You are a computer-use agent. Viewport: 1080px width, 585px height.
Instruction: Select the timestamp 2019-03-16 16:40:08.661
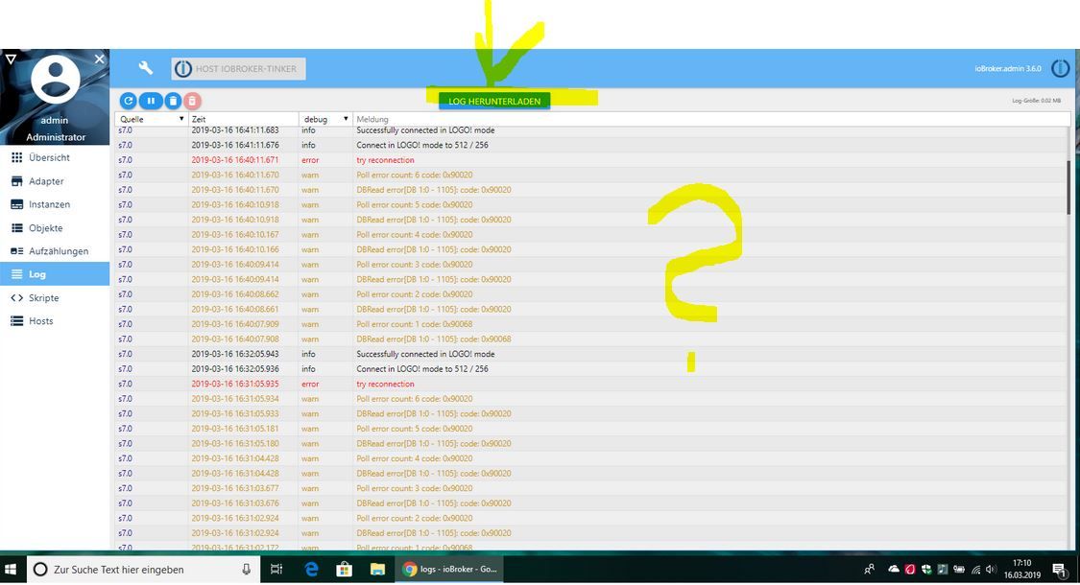pyautogui.click(x=235, y=309)
